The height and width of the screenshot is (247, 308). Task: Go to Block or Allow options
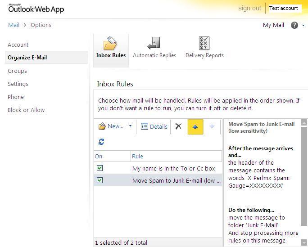[26, 110]
